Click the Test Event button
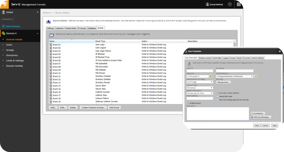 [x=114, y=108]
